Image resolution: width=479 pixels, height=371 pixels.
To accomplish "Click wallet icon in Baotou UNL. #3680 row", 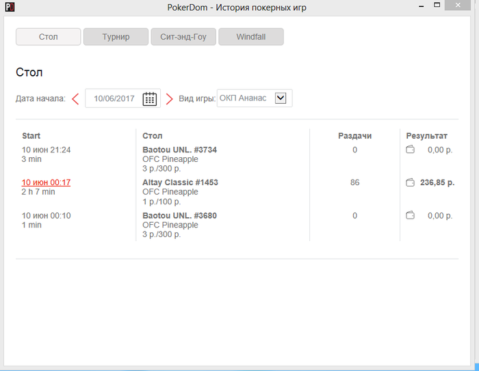I will (410, 215).
